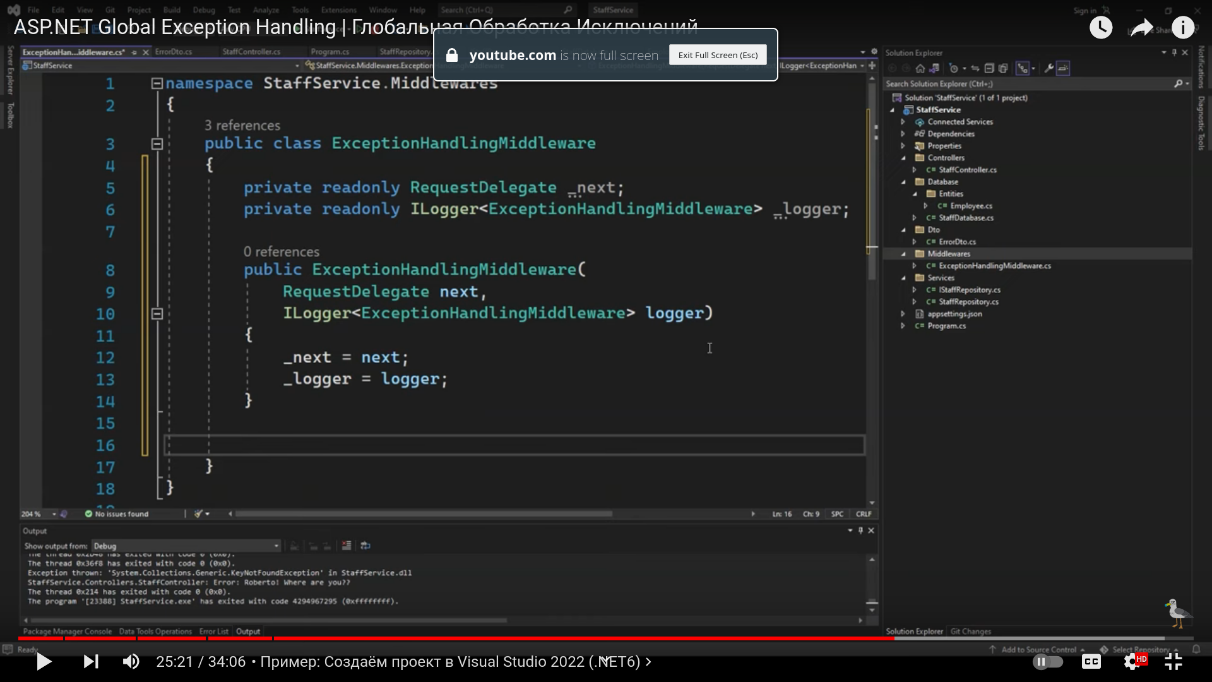Switch to the ErrorDto.cs tab
This screenshot has width=1212, height=682.
(174, 52)
